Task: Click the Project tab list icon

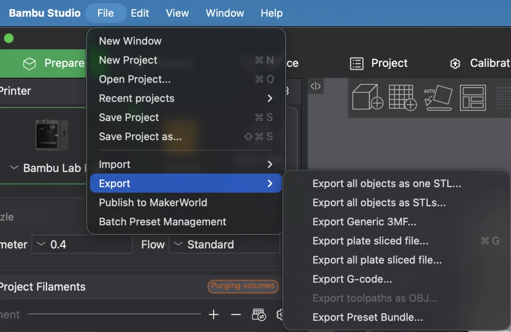Action: coord(357,63)
